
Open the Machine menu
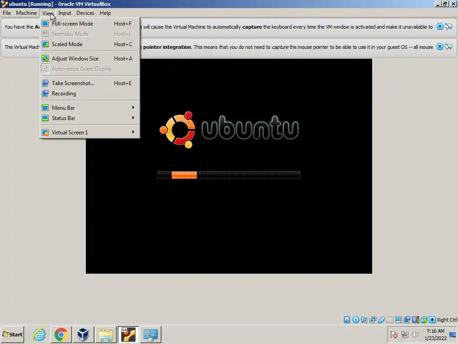26,13
